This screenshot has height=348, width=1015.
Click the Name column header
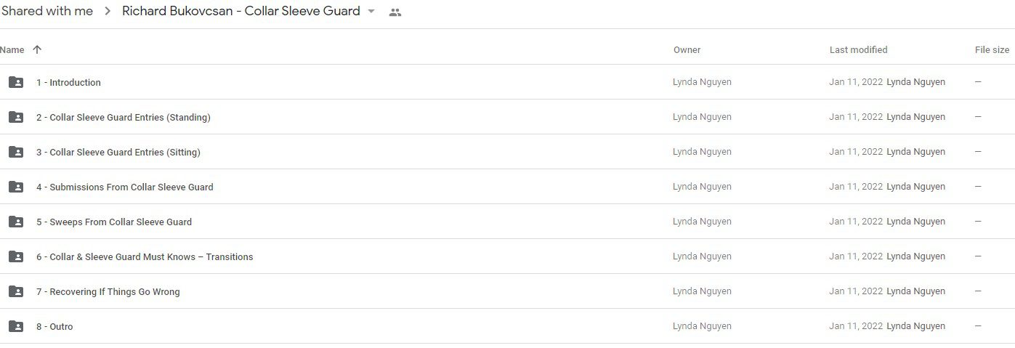[x=12, y=49]
